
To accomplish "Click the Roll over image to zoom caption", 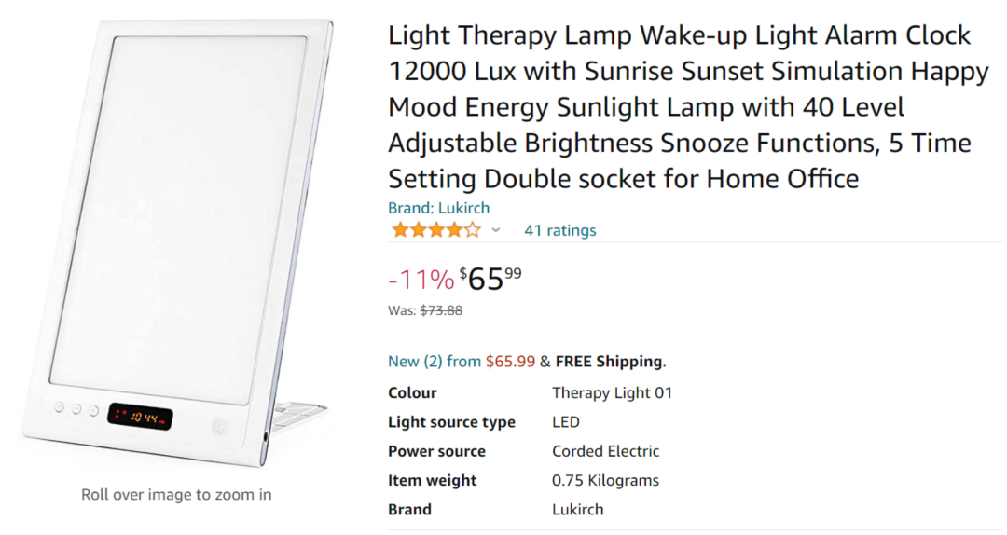I will pyautogui.click(x=176, y=495).
